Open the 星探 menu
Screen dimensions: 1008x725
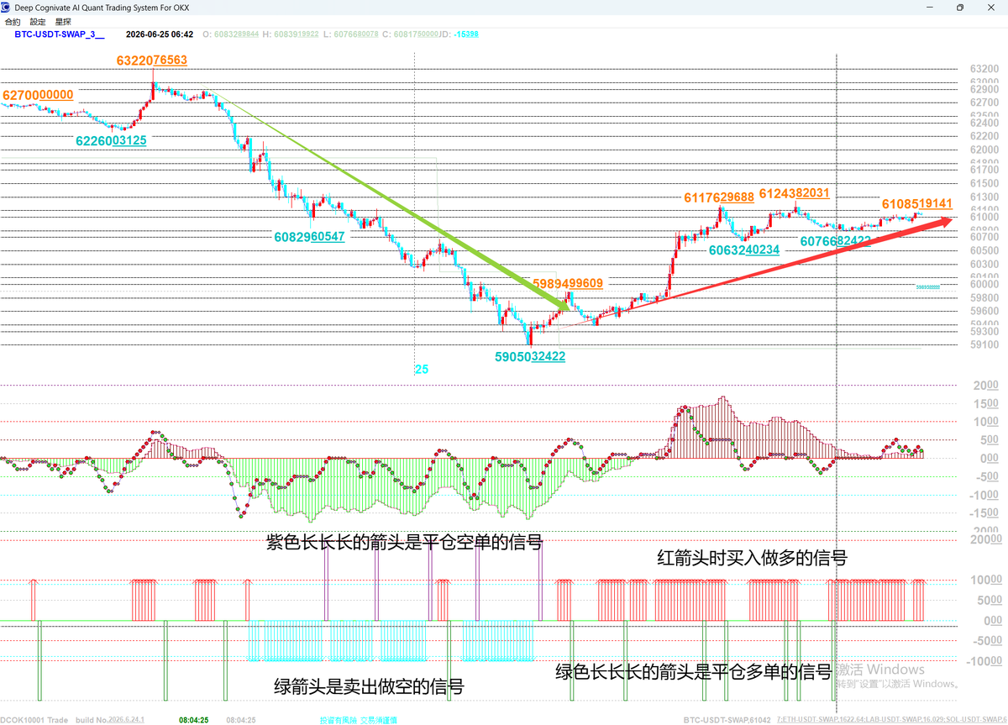tap(63, 21)
